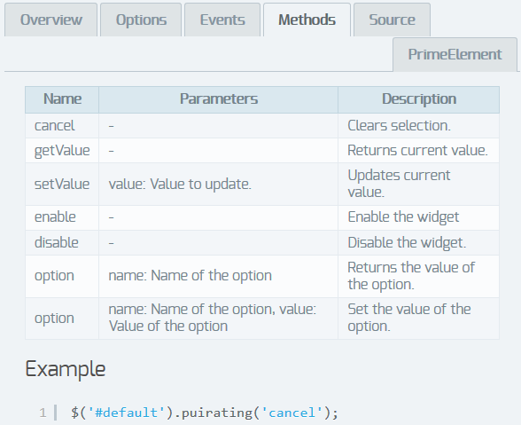
Task: Click the Example heading
Action: (66, 369)
